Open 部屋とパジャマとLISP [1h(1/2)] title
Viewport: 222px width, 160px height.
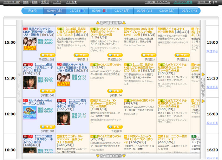[38, 32]
